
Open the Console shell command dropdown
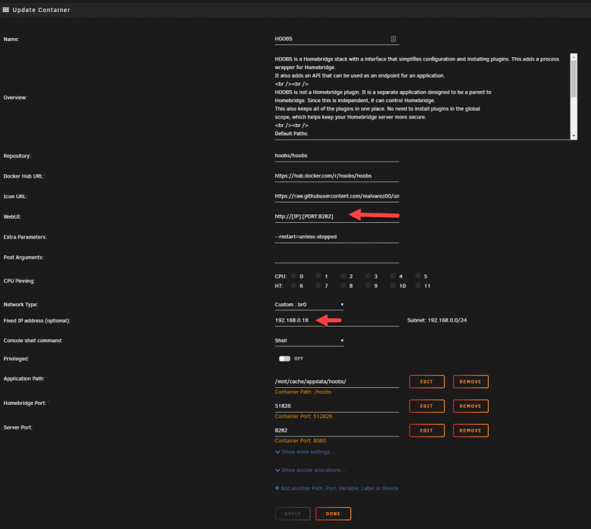click(309, 341)
